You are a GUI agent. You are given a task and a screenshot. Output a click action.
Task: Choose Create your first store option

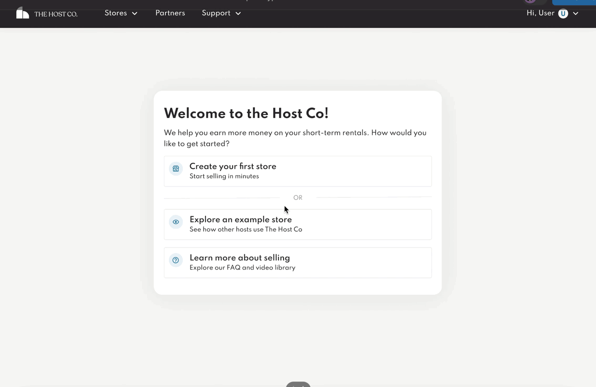click(x=298, y=171)
